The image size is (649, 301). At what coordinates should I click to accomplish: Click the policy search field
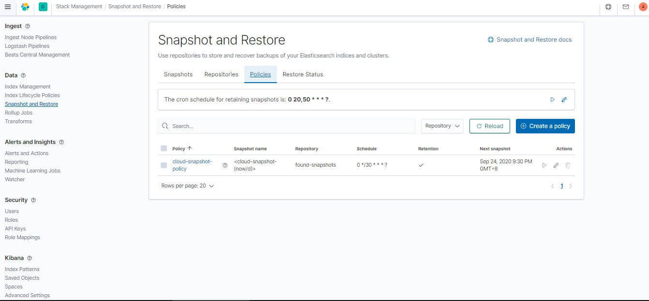[286, 126]
